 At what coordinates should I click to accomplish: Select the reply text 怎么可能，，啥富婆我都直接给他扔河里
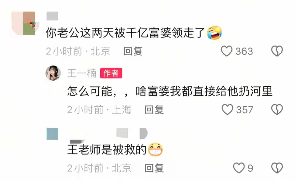[x=170, y=91]
